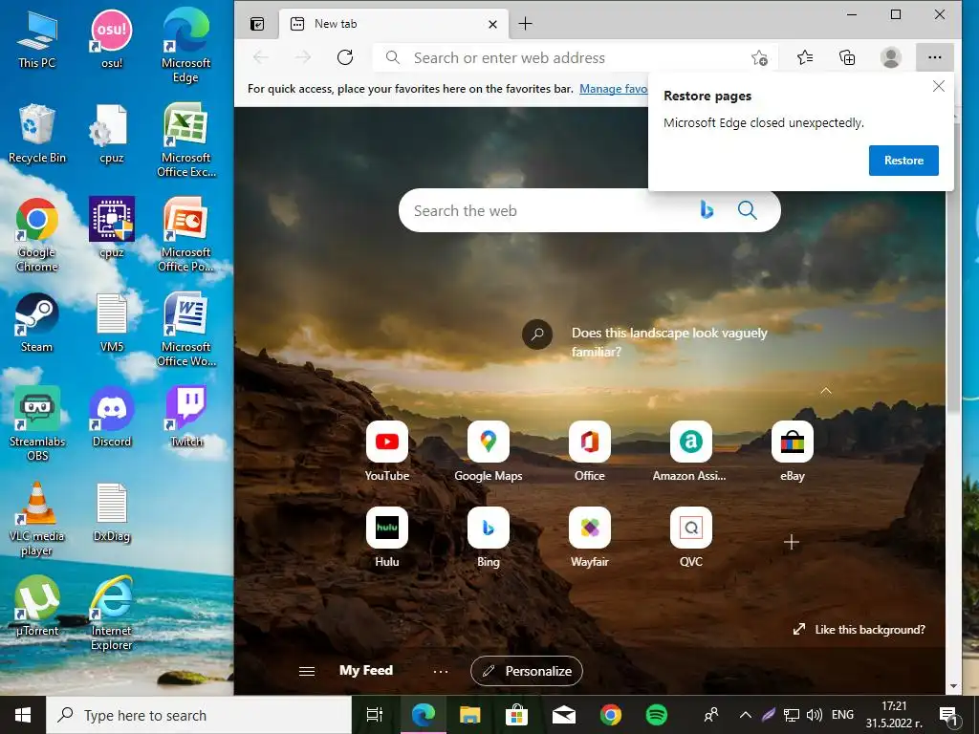Open the QVC quick link

690,537
